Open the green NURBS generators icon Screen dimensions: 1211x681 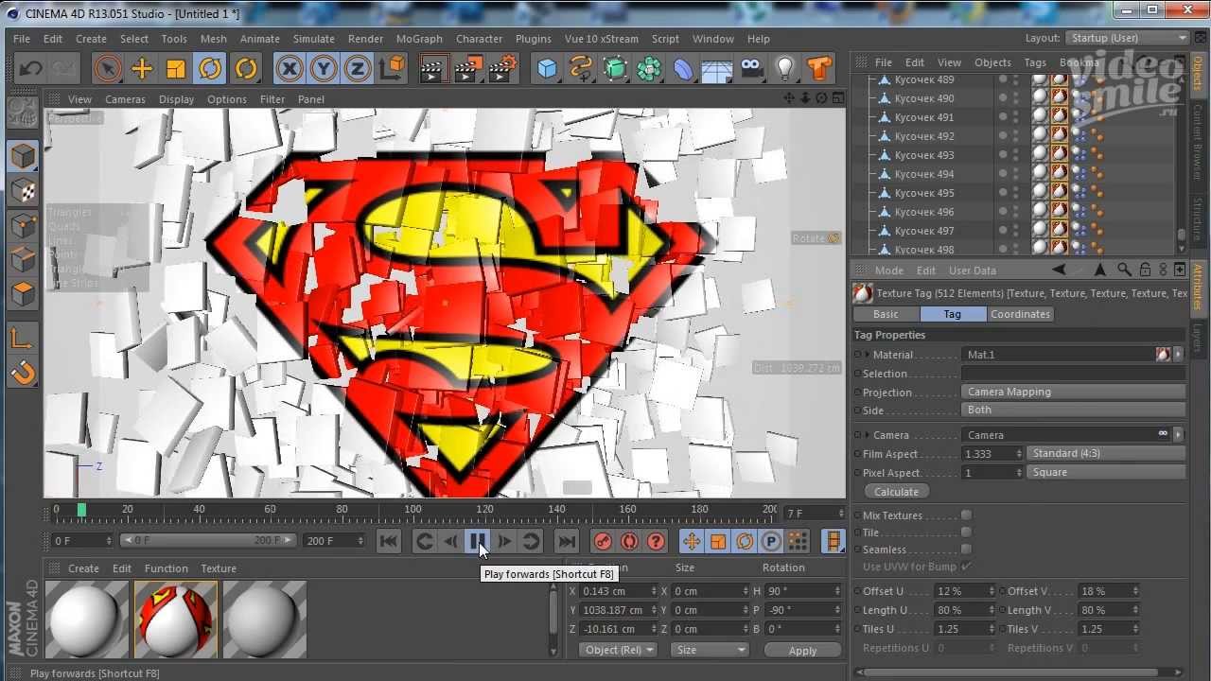tap(615, 68)
